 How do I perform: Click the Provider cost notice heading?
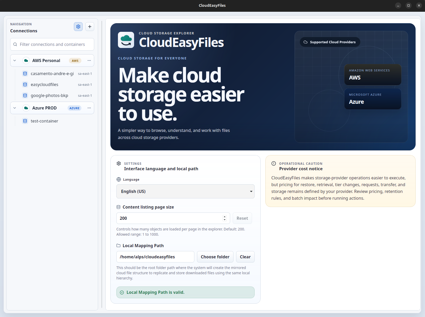[301, 169]
